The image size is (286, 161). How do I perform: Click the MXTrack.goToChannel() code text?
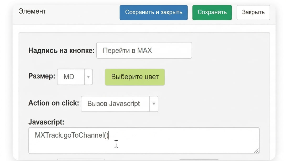pyautogui.click(x=72, y=135)
